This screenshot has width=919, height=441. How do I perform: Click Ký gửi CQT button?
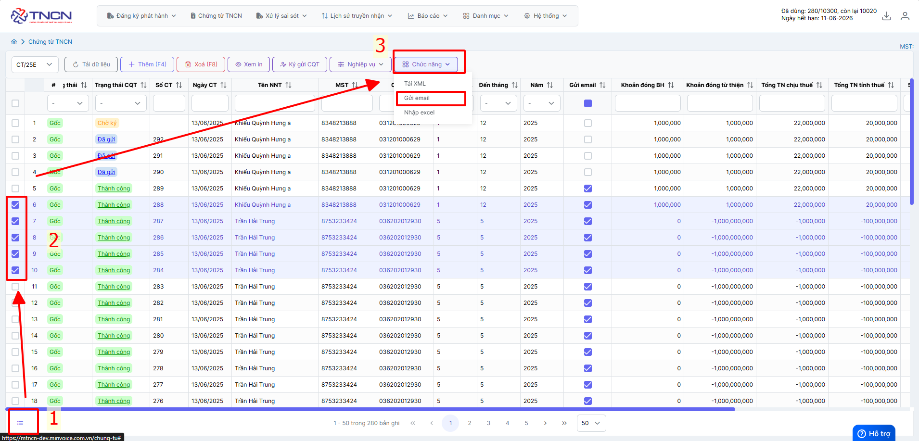tap(300, 64)
